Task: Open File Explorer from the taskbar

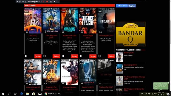Action: coord(28,94)
